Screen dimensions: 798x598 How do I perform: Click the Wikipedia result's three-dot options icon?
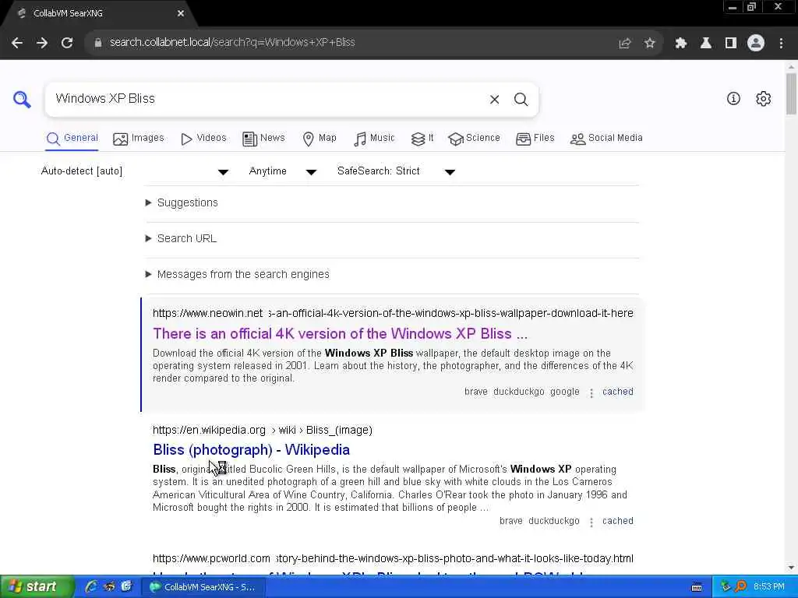pyautogui.click(x=591, y=522)
